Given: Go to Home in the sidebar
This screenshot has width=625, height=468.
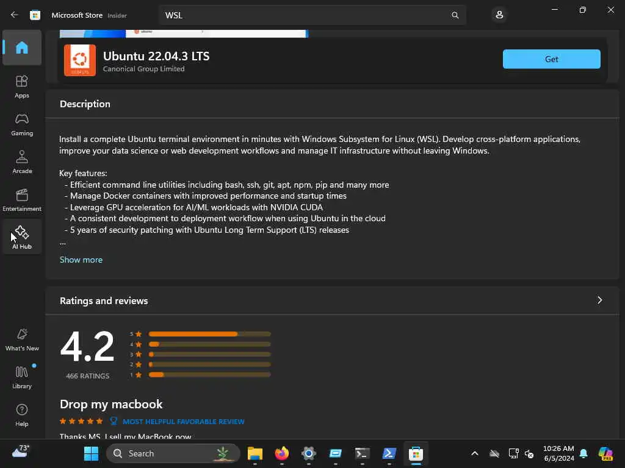Looking at the screenshot, I should [22, 48].
